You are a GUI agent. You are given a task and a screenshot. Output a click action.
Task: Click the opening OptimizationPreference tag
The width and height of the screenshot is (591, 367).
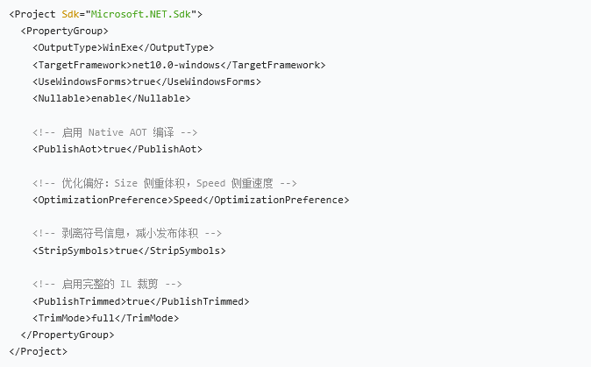pyautogui.click(x=103, y=200)
